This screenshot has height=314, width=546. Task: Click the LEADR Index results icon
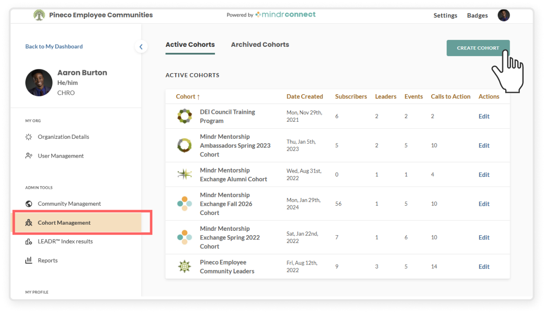29,241
